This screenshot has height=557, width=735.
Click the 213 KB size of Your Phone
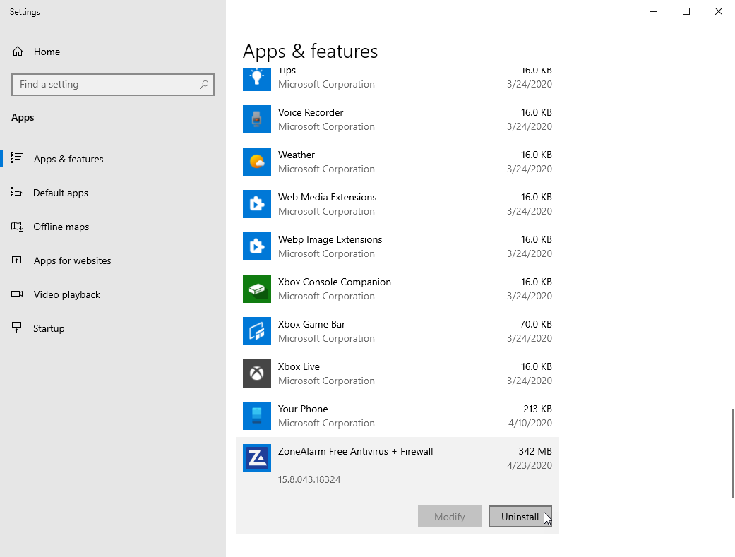pos(537,409)
